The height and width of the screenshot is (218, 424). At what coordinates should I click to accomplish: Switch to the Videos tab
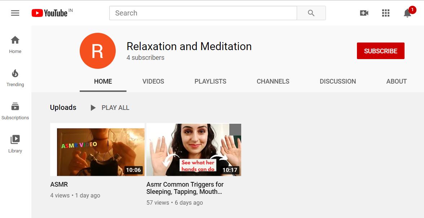(x=153, y=81)
